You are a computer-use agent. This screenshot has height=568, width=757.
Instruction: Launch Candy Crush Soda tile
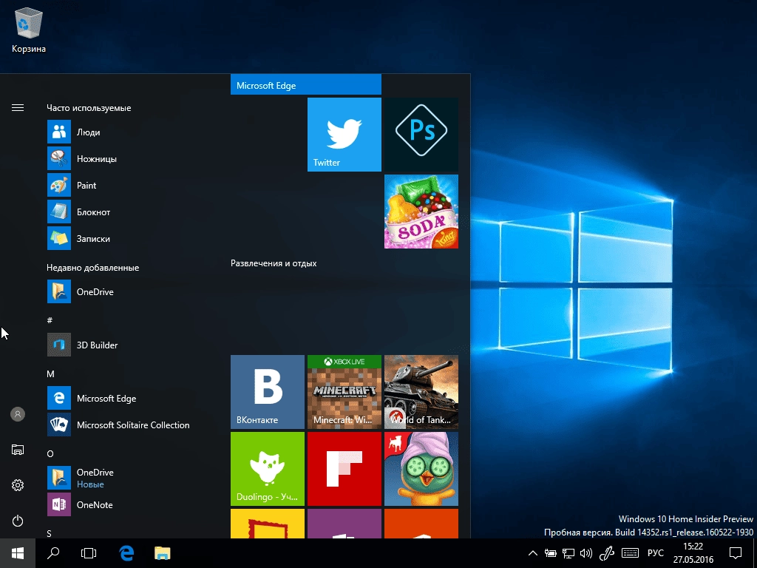click(x=421, y=212)
